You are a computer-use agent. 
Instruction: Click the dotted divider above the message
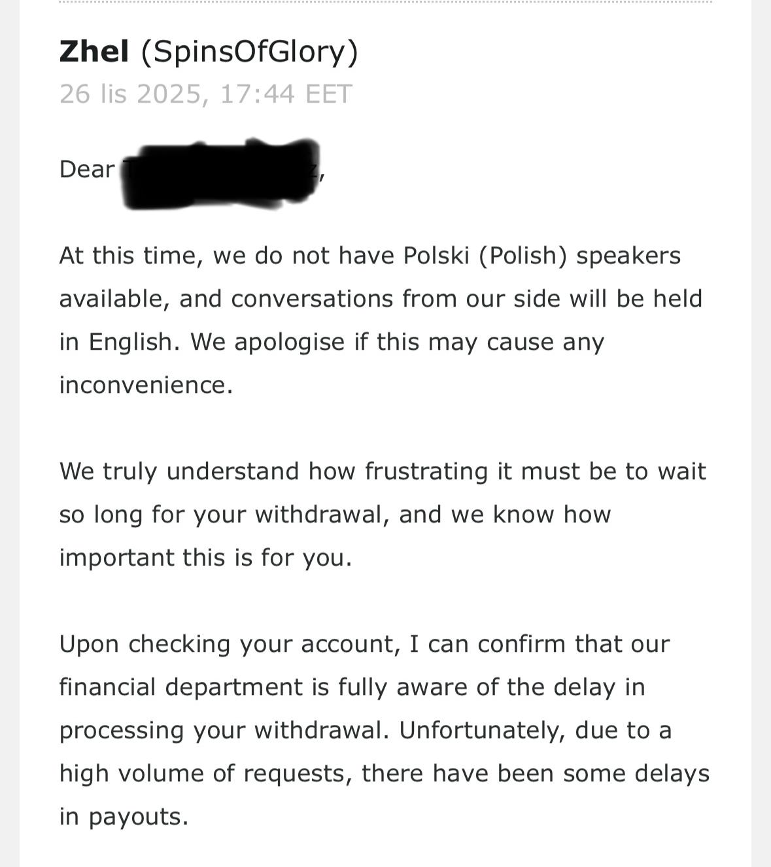pyautogui.click(x=385, y=2)
